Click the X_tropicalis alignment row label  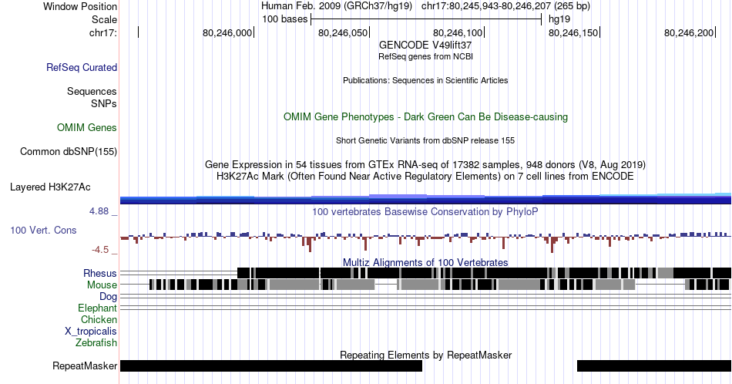[x=91, y=332]
